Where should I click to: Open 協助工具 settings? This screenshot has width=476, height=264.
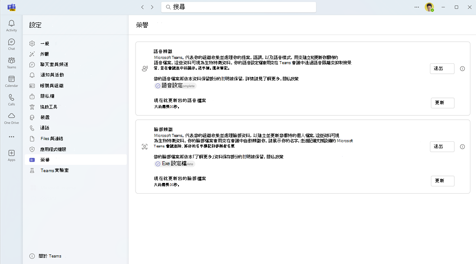pyautogui.click(x=76, y=107)
